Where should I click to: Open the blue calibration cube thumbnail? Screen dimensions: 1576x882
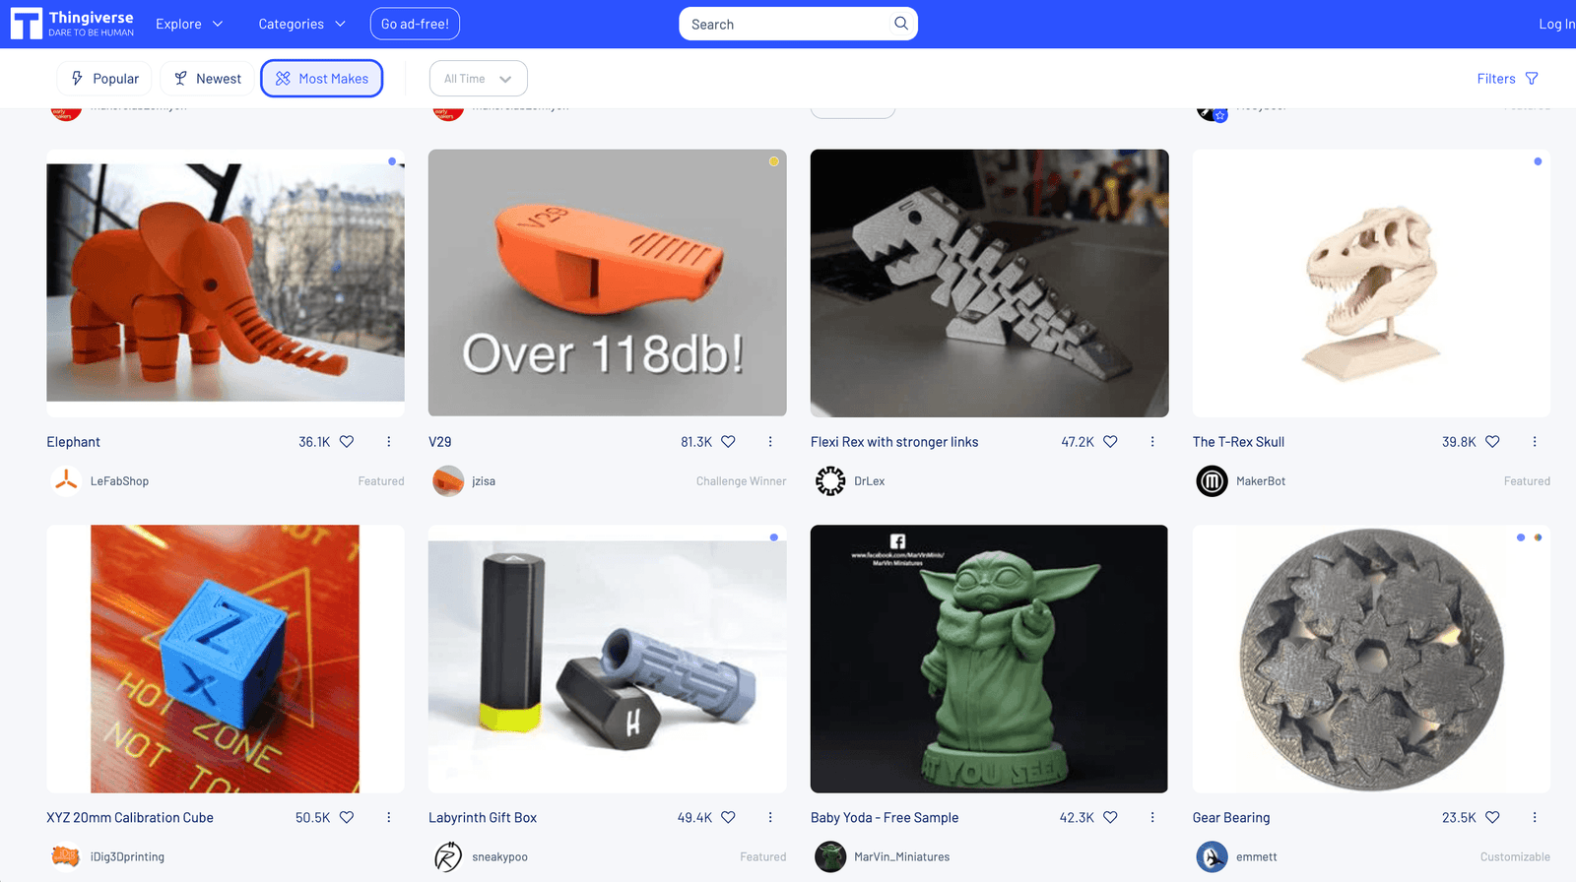pyautogui.click(x=226, y=660)
